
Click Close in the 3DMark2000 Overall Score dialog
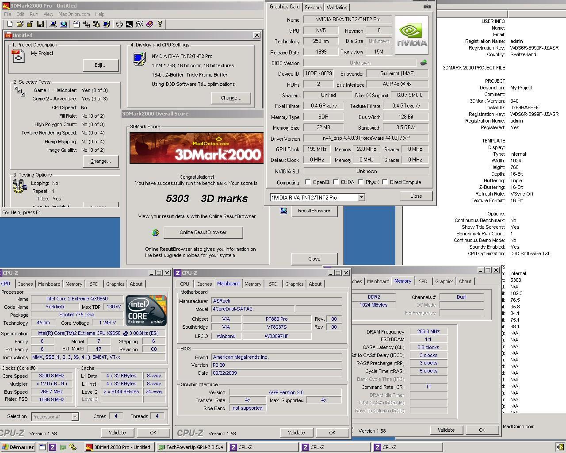pos(314,259)
